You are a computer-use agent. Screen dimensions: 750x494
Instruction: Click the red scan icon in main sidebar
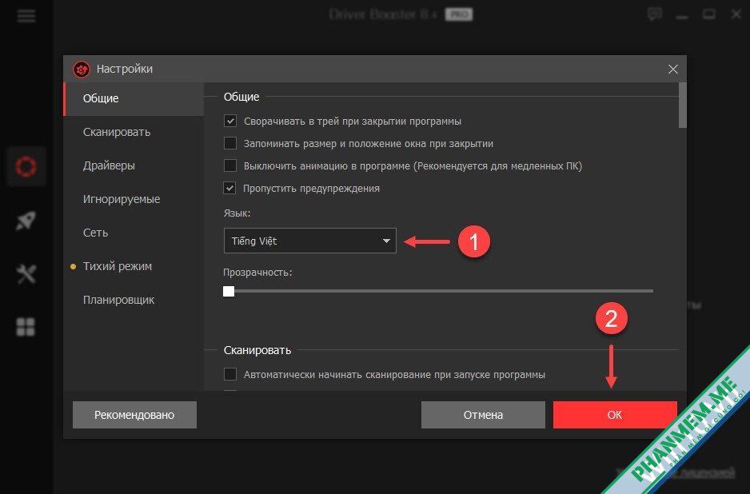point(26,166)
